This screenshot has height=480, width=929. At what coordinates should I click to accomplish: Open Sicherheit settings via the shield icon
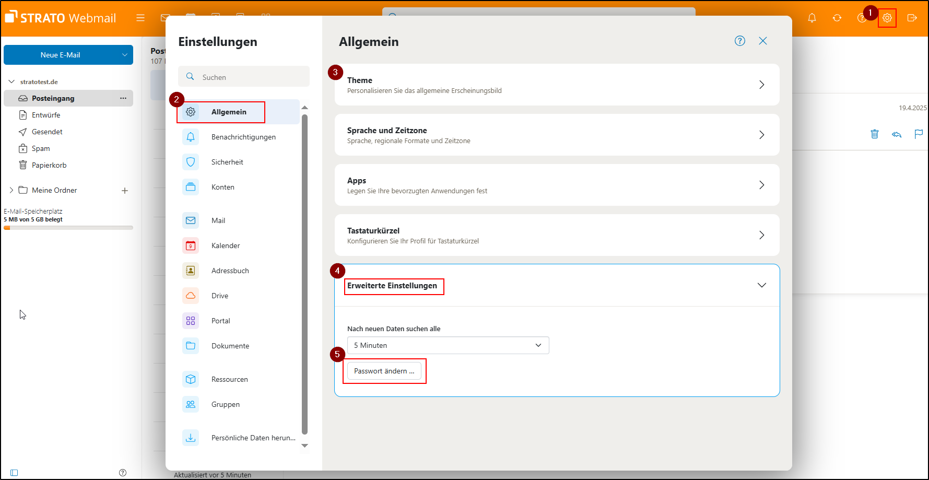pos(191,161)
